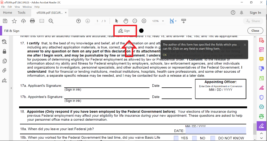The image size is (267, 141).
Task: Switch to the Home tab
Action: pos(7,12)
